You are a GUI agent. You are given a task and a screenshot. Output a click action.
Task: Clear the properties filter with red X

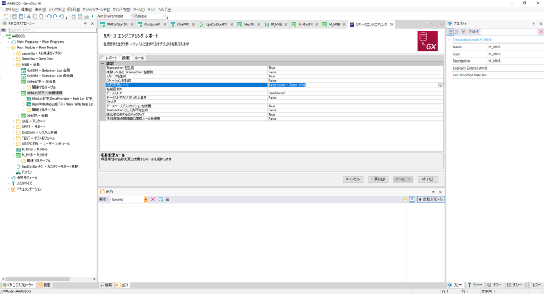click(x=541, y=31)
